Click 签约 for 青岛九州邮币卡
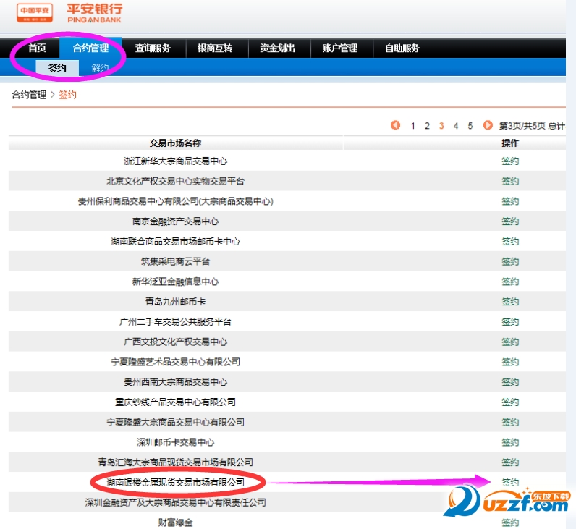Viewport: 576px width, 529px height. pyautogui.click(x=510, y=302)
